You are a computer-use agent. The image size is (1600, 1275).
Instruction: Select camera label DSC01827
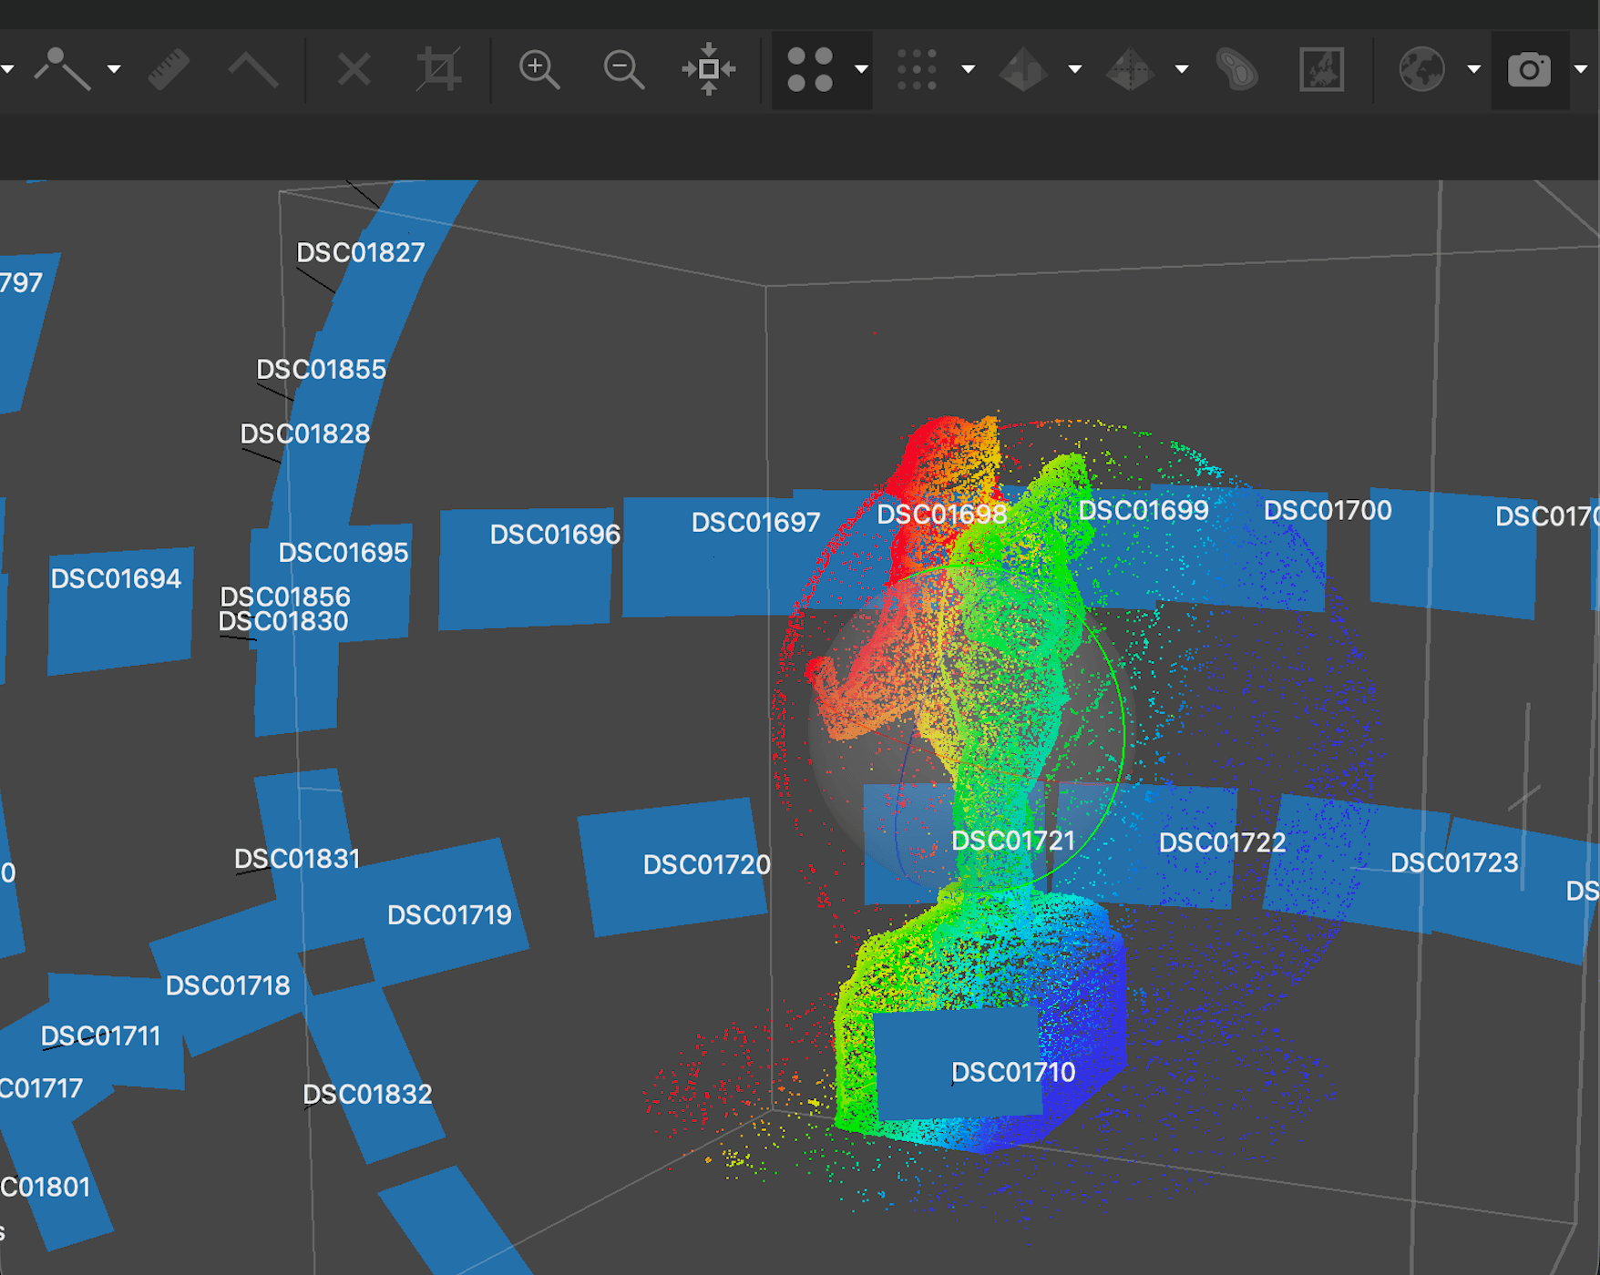pyautogui.click(x=361, y=252)
